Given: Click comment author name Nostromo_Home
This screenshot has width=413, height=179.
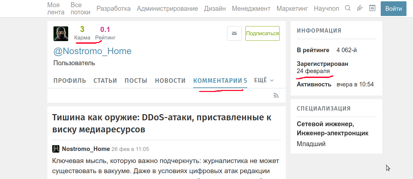Looking at the screenshot, I should point(86,149).
